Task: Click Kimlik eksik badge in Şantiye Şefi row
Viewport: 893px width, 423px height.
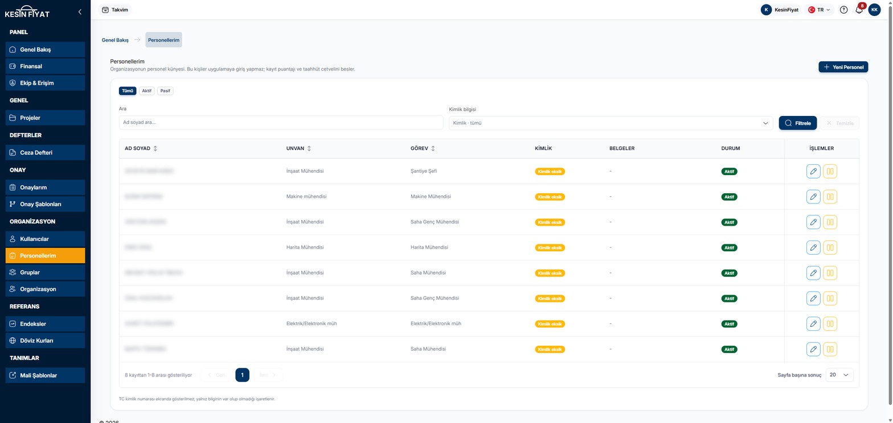Action: [550, 171]
